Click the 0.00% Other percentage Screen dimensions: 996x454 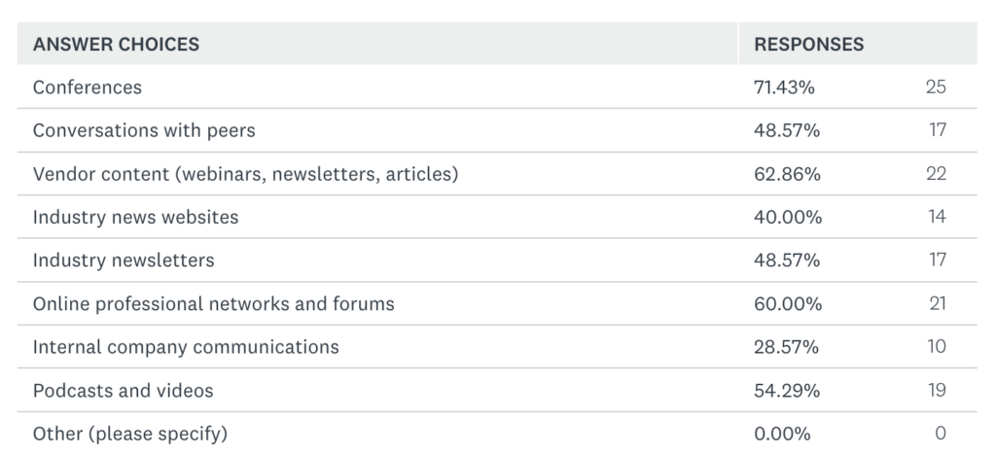point(782,434)
